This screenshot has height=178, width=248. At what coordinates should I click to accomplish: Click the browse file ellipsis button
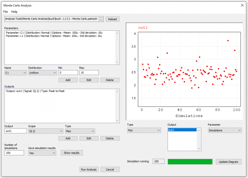(101, 19)
